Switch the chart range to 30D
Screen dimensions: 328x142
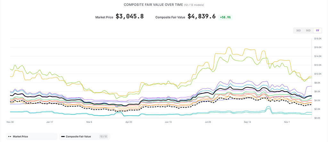[x=298, y=31]
